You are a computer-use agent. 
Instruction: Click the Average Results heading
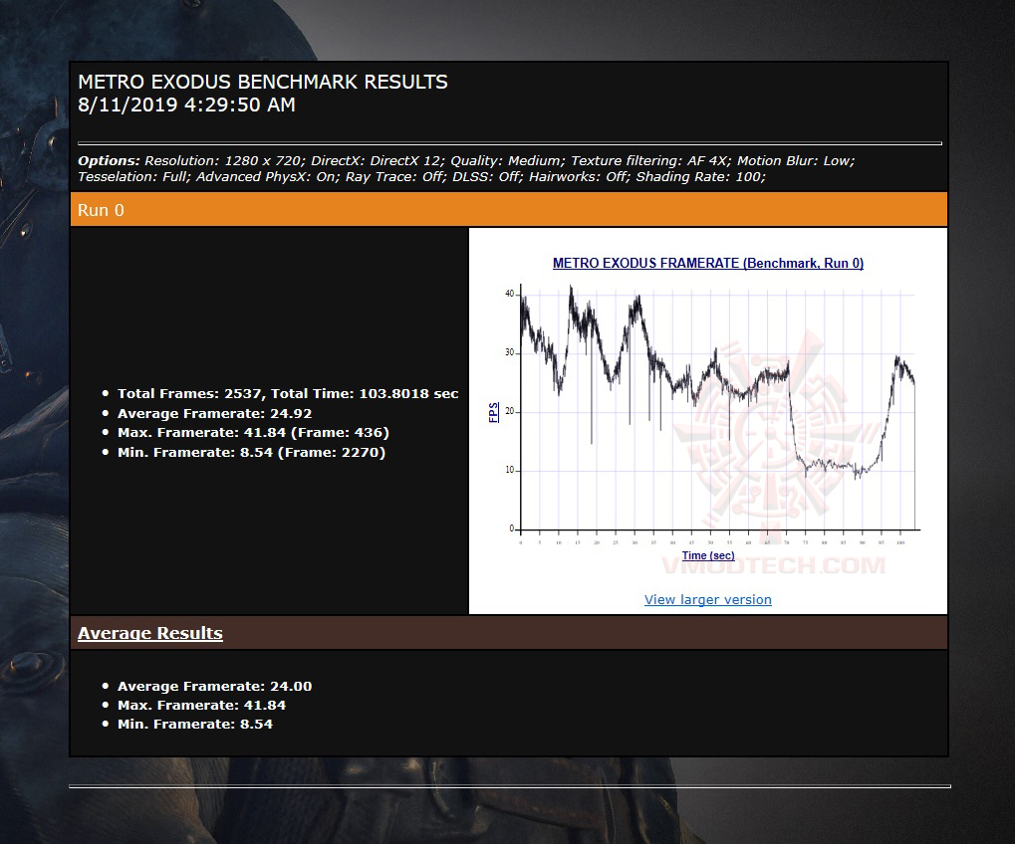pyautogui.click(x=150, y=633)
